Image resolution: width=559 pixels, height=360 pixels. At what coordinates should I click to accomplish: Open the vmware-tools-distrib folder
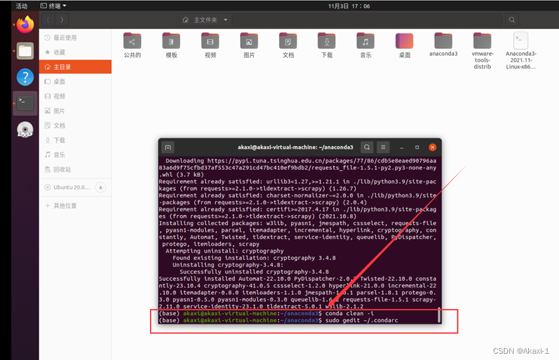click(482, 51)
